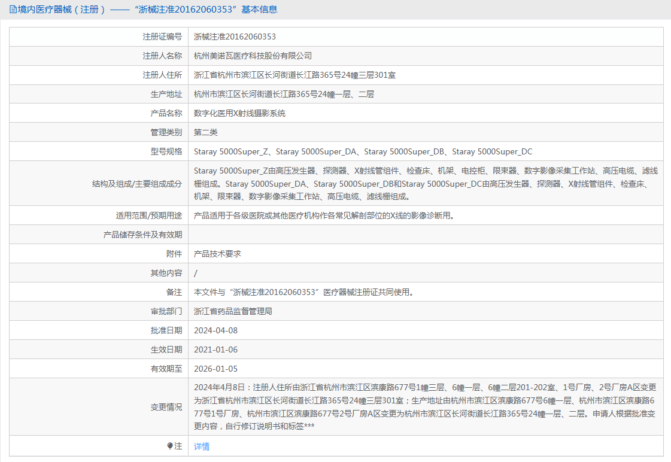
Task: Select product name 数字化医用X射线摄影系统
Action: tap(239, 113)
